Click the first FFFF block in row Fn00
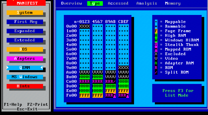The height and width of the screenshot is (115, 208). pyautogui.click(x=85, y=95)
